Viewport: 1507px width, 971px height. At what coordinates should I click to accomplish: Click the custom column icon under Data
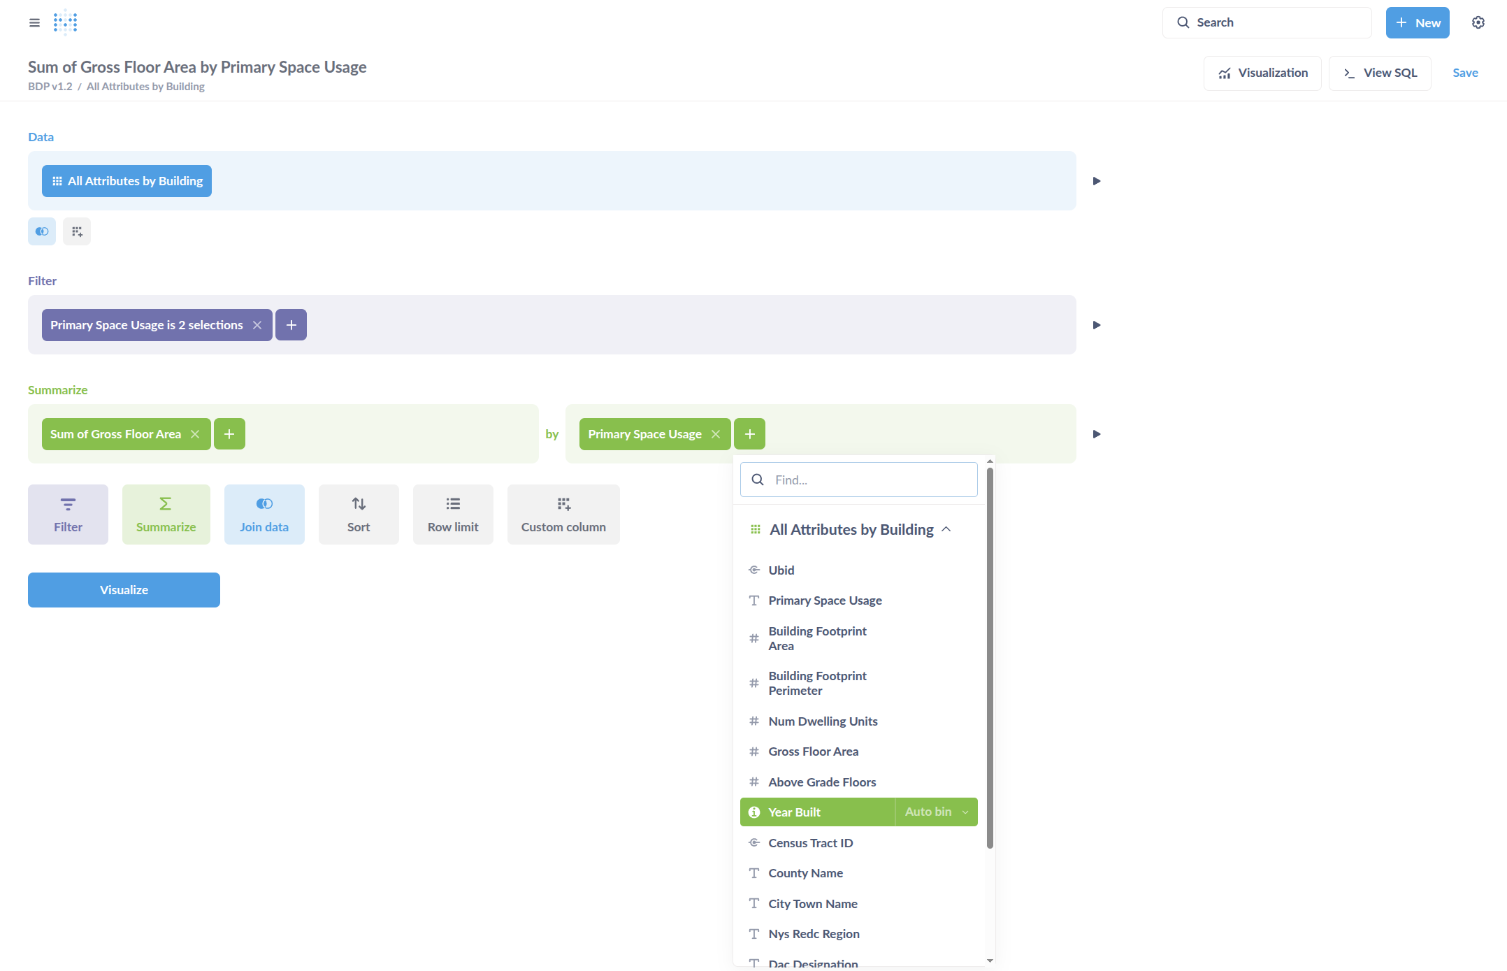[77, 231]
